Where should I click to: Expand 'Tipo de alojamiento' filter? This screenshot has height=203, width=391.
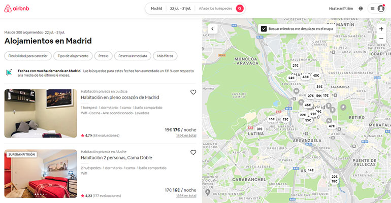click(x=73, y=56)
